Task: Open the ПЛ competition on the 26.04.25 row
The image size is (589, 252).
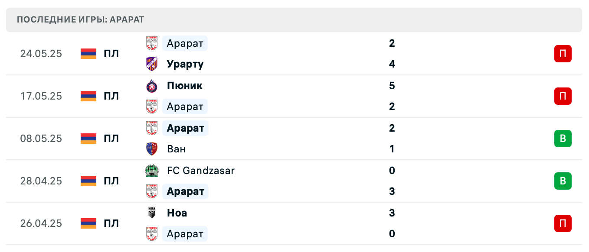Action: [x=111, y=223]
